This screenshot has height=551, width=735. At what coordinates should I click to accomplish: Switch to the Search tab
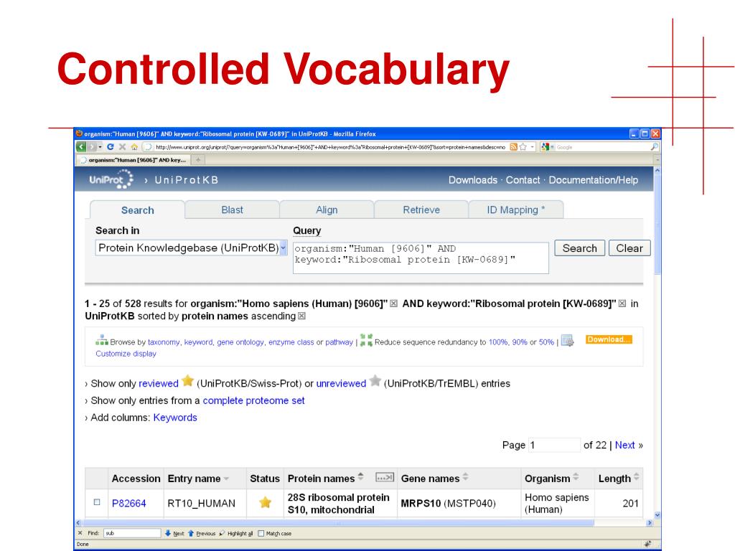137,210
